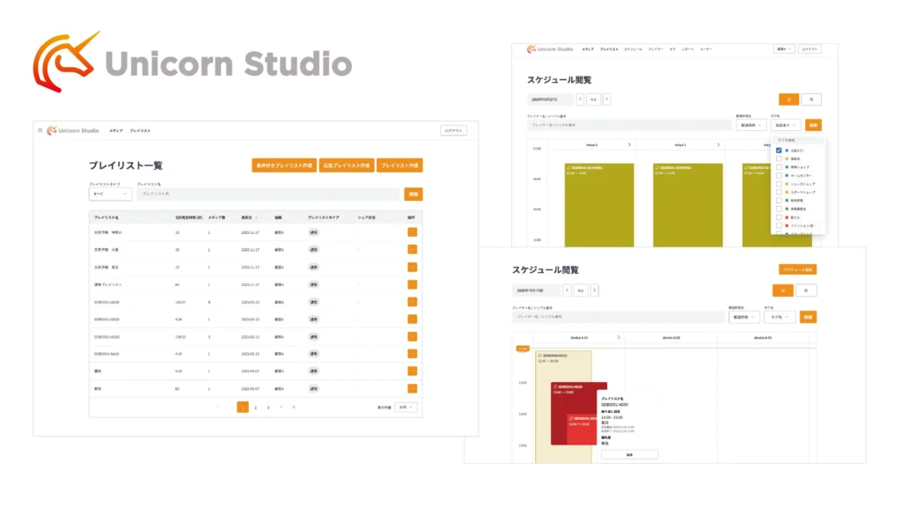This screenshot has width=901, height=507.
Task: Go to the previous day in the bottom schedule window
Action: coord(568,290)
